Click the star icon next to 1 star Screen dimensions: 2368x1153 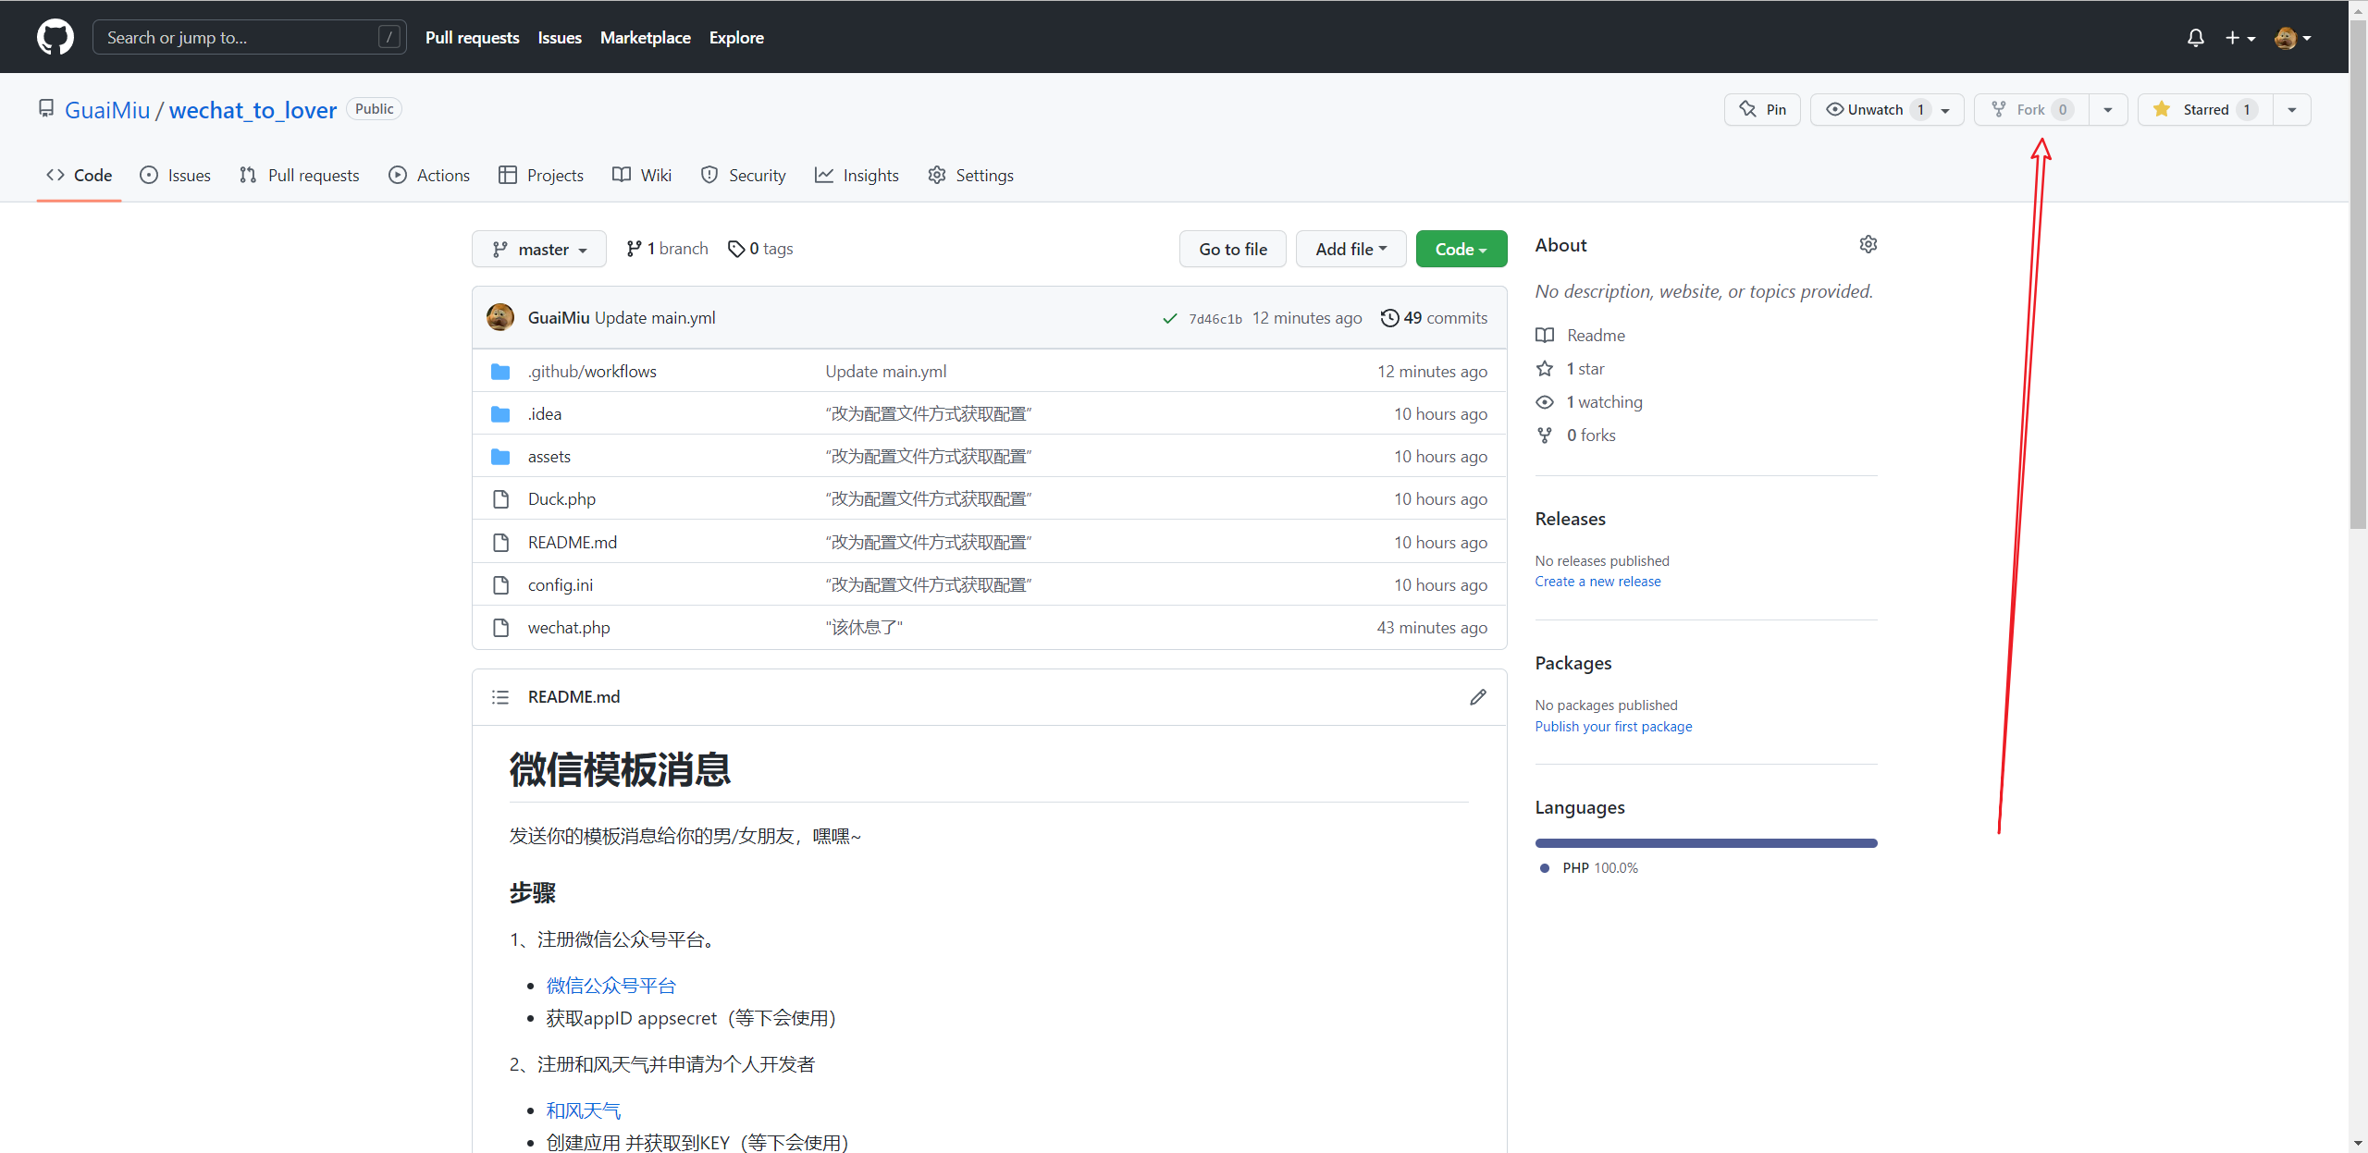point(1545,369)
